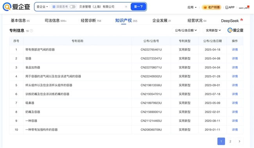Click the 爱企查 watermark logo near filters
254x148 pixels.
click(235, 30)
